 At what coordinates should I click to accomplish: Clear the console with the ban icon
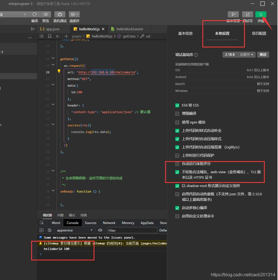coord(49,230)
